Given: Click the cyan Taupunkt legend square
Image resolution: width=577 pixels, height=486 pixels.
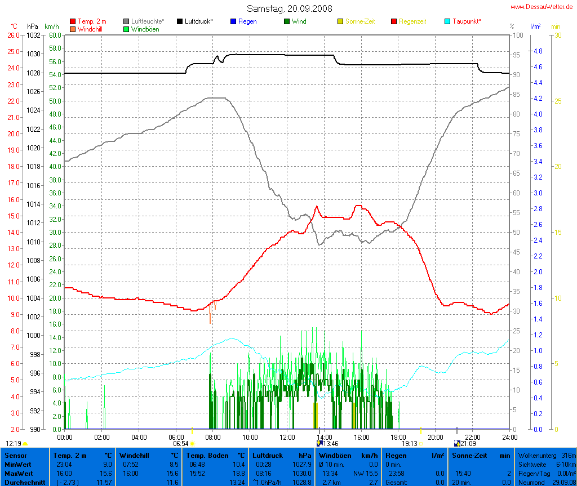Looking at the screenshot, I should (447, 21).
